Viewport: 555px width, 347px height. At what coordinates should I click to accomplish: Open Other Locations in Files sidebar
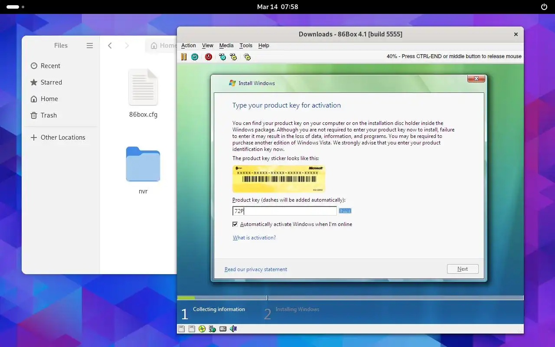click(x=61, y=137)
